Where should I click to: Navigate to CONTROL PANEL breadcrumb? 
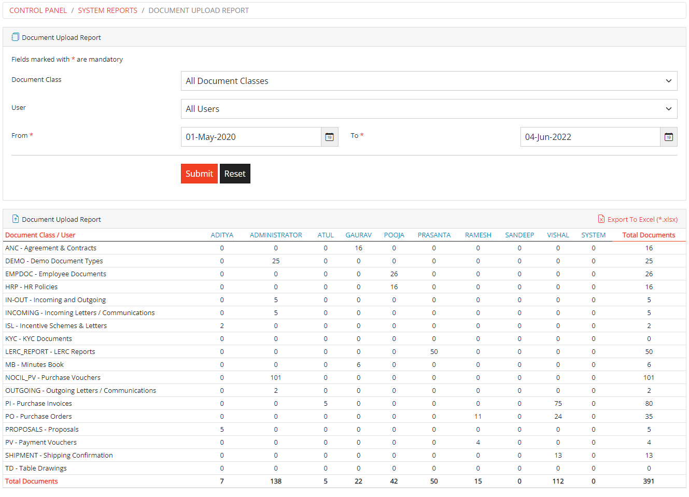(x=38, y=10)
